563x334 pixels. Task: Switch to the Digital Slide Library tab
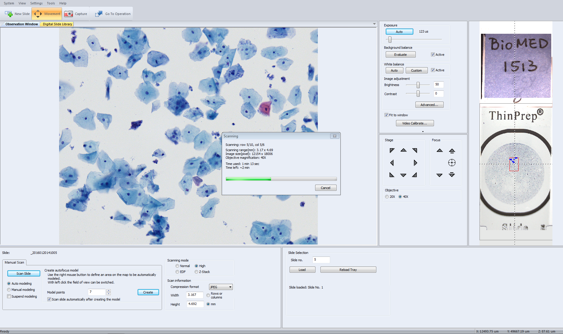pyautogui.click(x=57, y=24)
